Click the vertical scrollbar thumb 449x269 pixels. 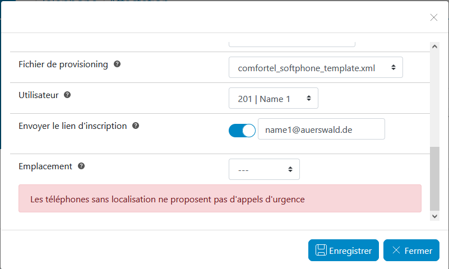coord(434,178)
